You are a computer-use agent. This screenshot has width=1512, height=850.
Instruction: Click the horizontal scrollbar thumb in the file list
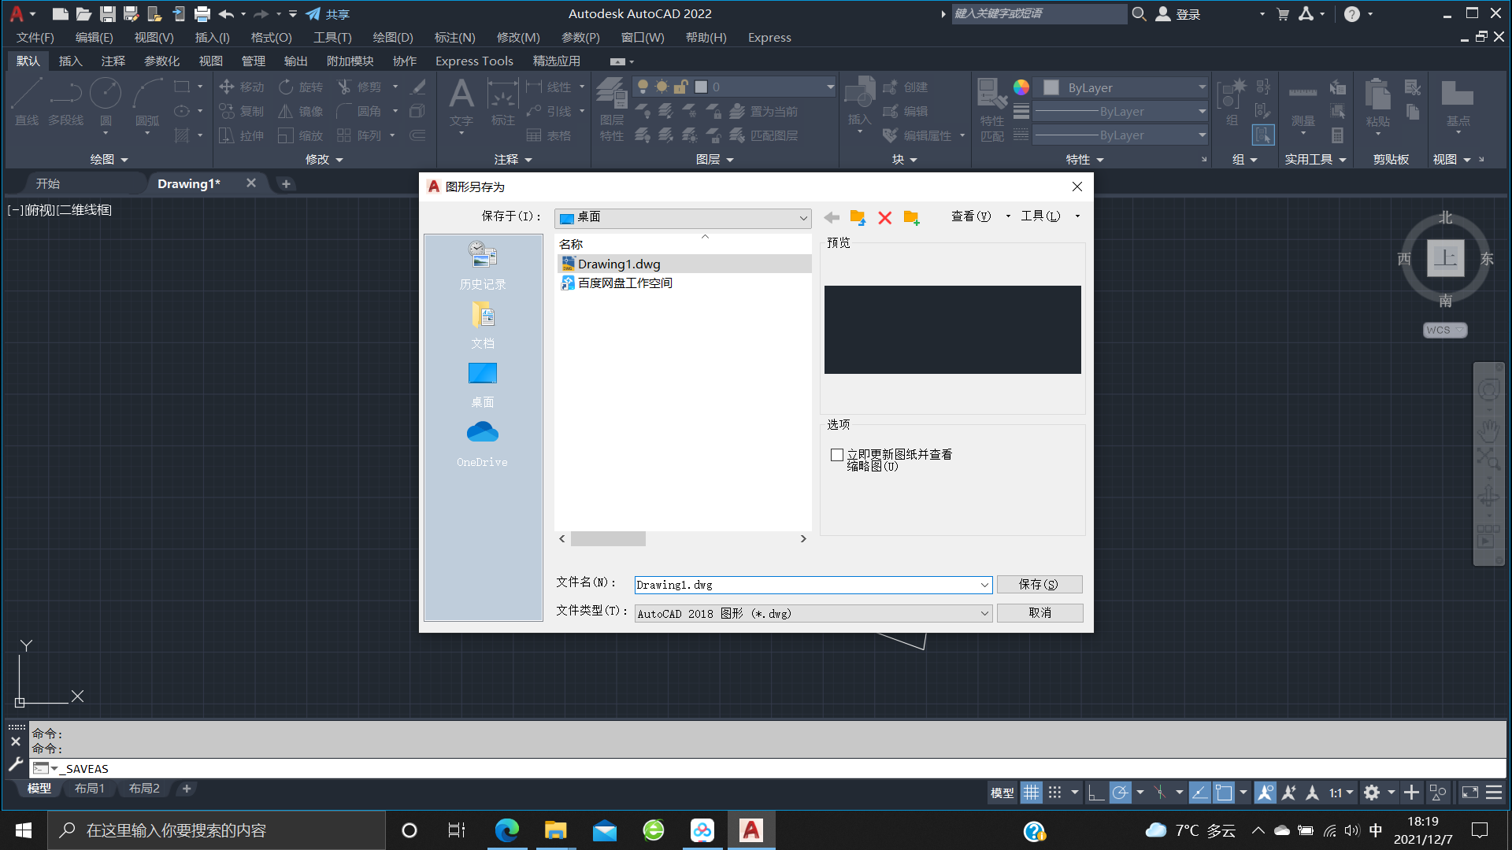608,538
